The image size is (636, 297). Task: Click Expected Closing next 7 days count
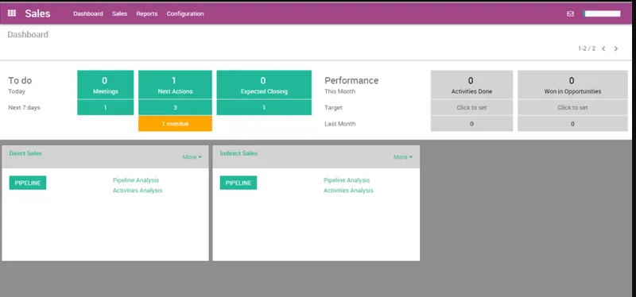[x=264, y=107]
